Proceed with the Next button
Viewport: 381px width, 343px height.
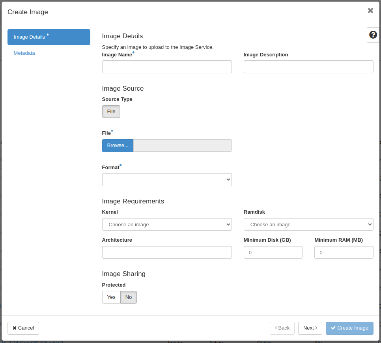(310, 328)
